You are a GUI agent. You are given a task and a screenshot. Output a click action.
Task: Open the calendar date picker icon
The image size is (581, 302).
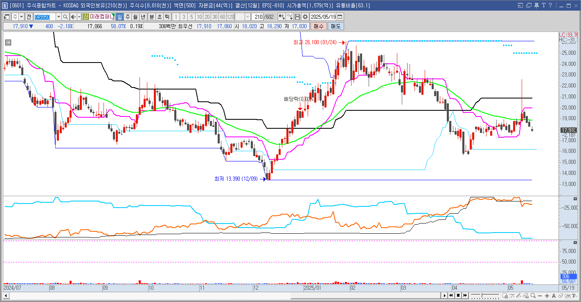coord(340,17)
